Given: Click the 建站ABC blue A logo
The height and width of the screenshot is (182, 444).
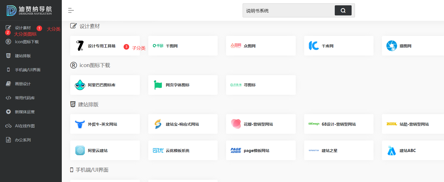Looking at the screenshot, I should click(x=391, y=150).
